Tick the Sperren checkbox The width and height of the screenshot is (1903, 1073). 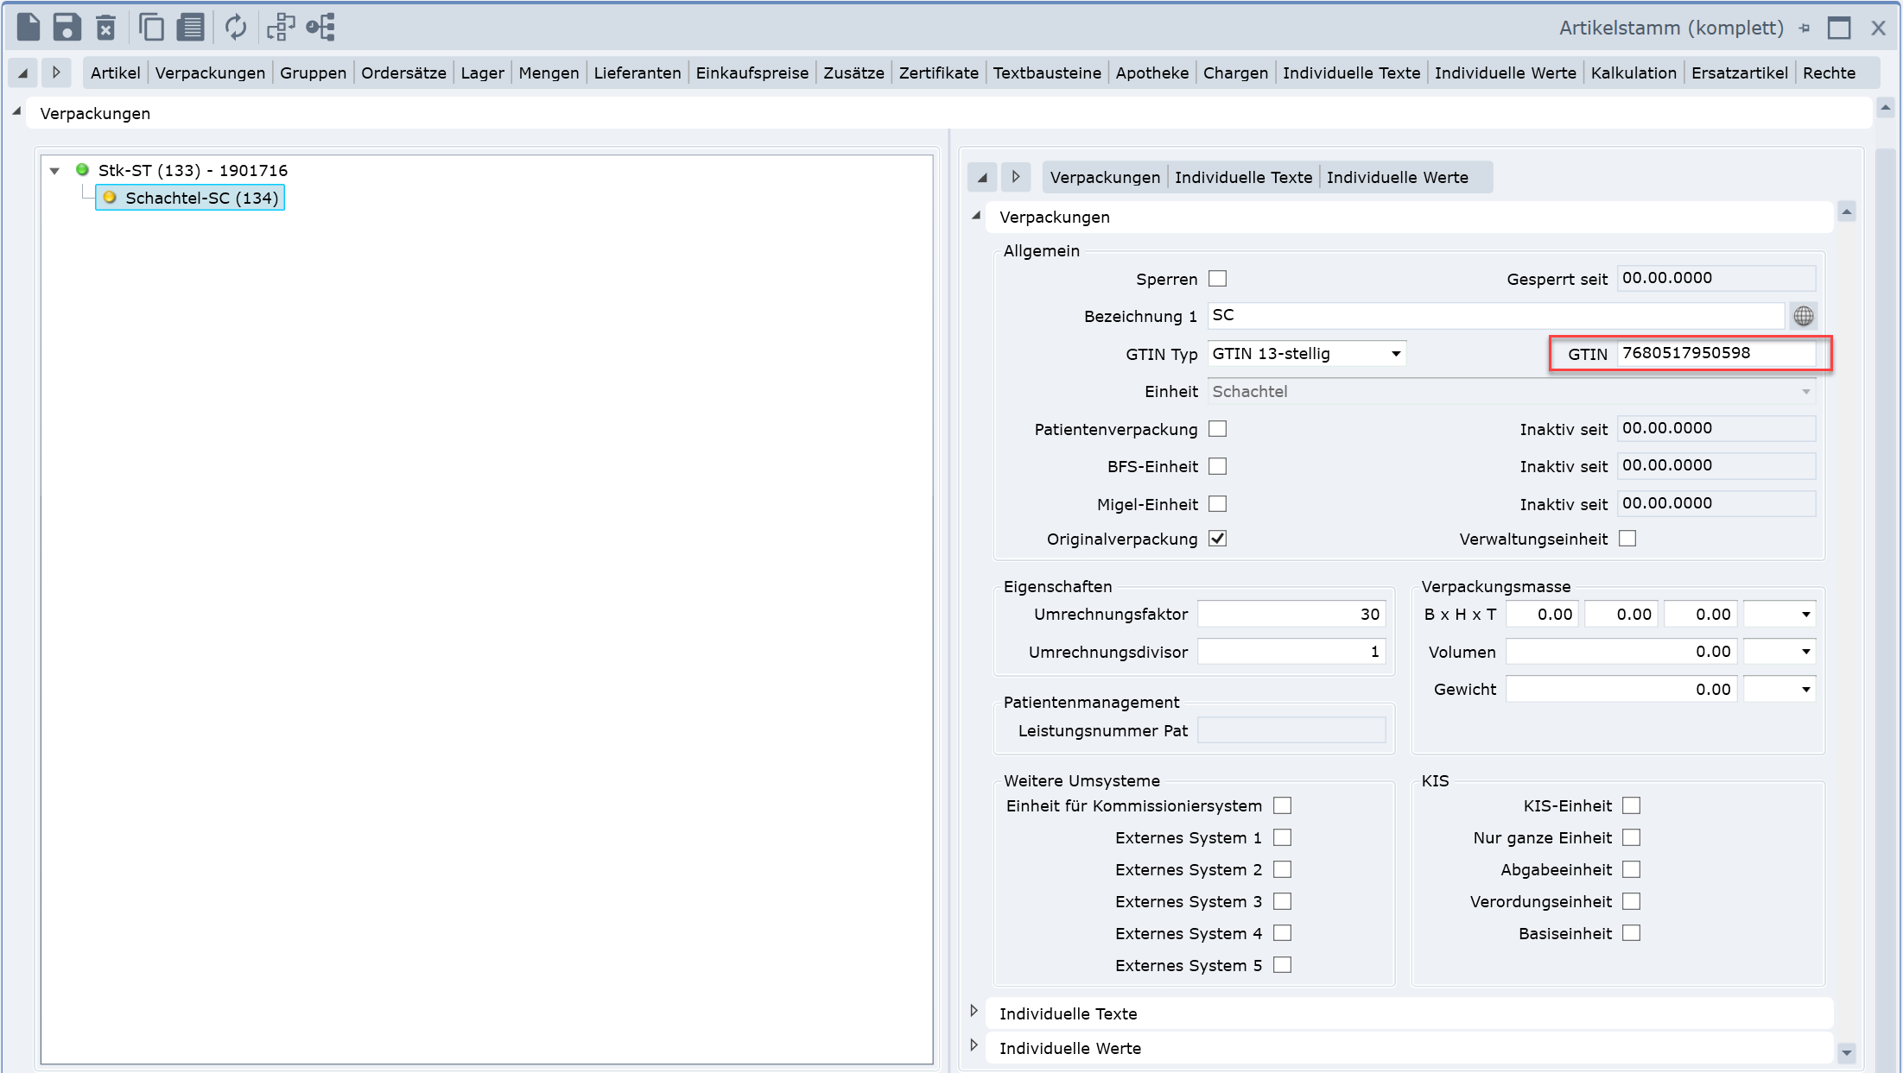pos(1217,279)
